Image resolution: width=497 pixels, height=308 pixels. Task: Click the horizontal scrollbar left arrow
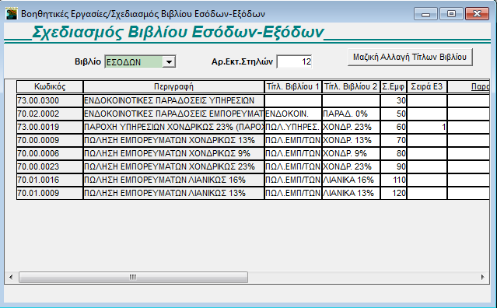11,277
